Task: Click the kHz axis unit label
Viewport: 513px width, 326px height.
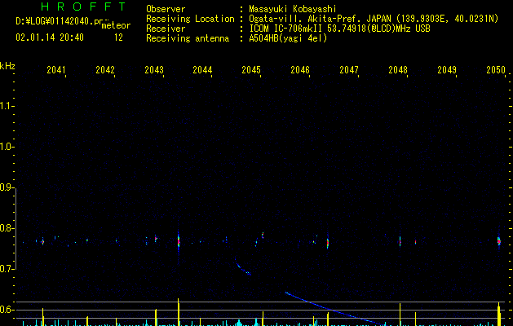Action: 7,66
